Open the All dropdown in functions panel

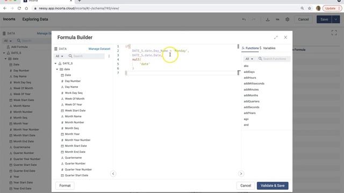pyautogui.click(x=249, y=59)
